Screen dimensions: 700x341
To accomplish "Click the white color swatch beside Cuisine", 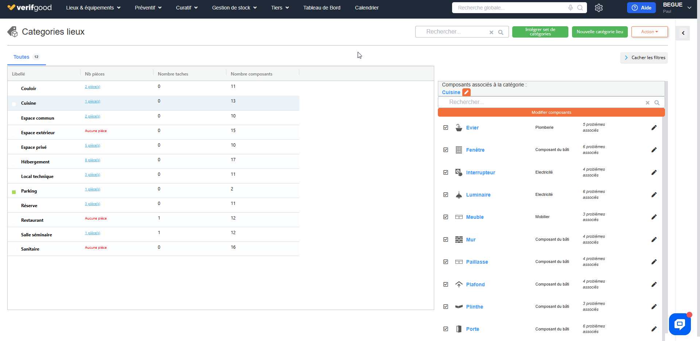I will click(x=14, y=104).
